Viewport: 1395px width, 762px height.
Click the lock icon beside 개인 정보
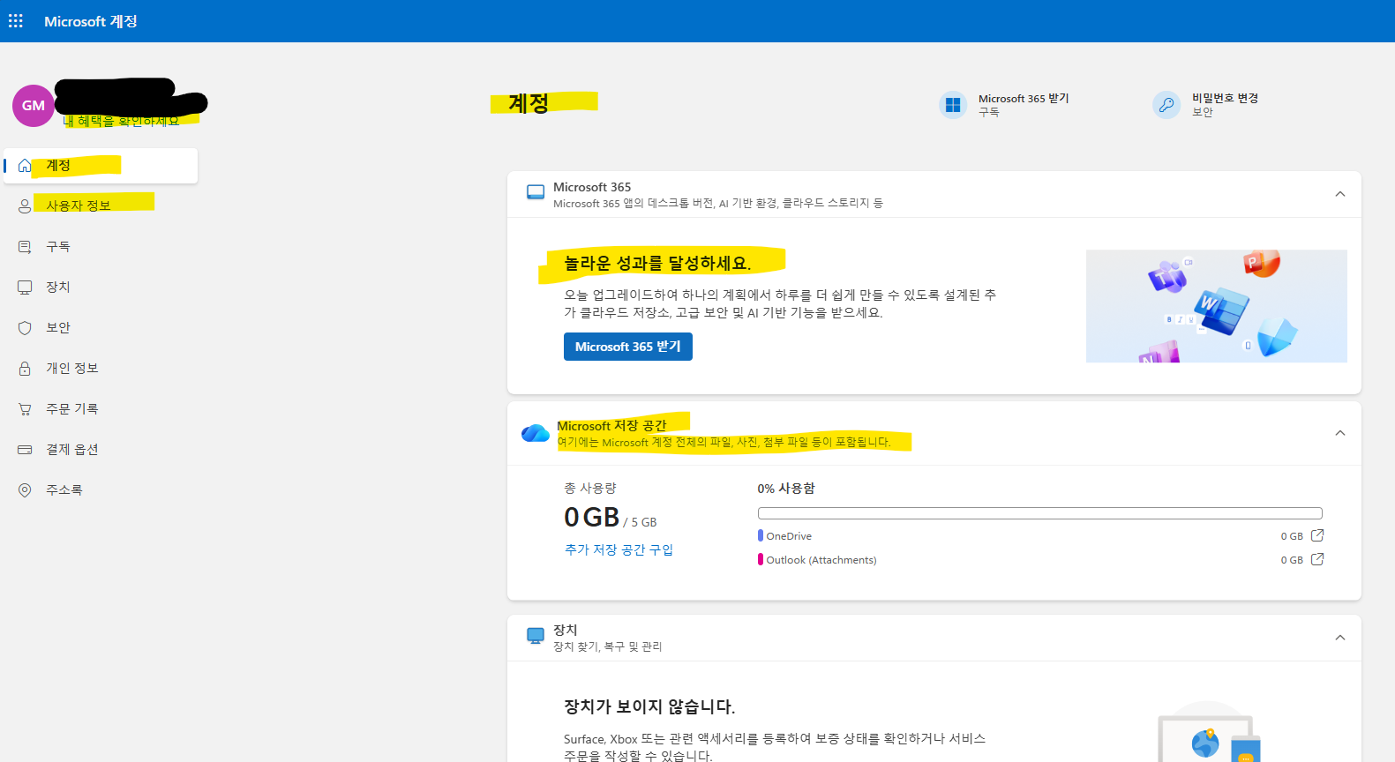click(25, 369)
